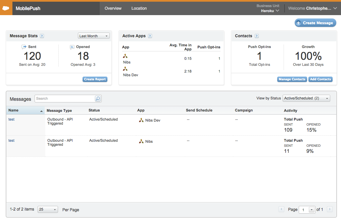
Task: Click the 'Total Opt-ins' label
Action: tap(259, 64)
